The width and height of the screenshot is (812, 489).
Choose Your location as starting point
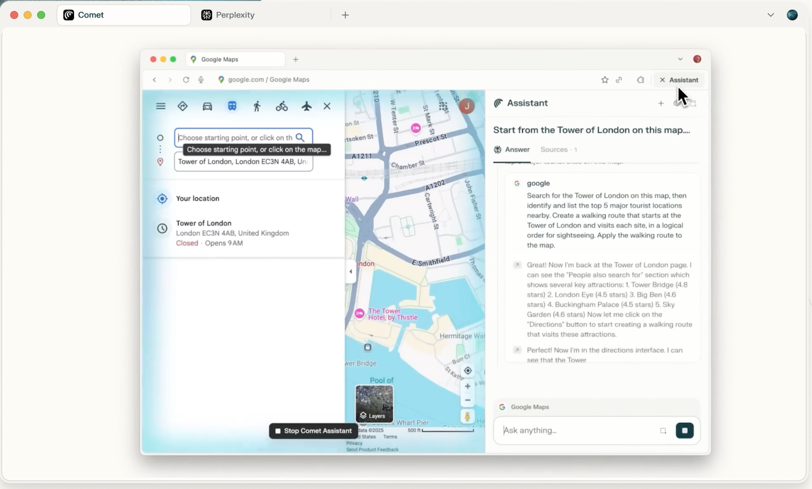click(x=198, y=198)
